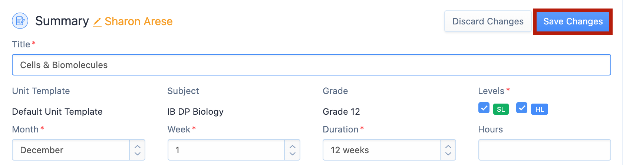Click the pencil edit icon beside Sharon Arese
Viewport: 623px width, 165px height.
tap(97, 22)
